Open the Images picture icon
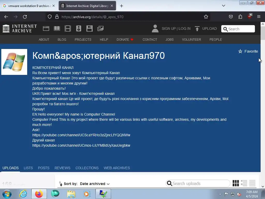The image size is (265, 199). tap(100, 29)
